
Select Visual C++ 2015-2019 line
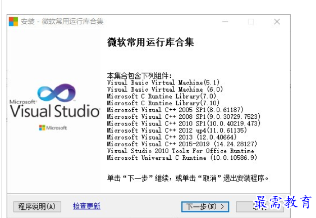coord(182,144)
